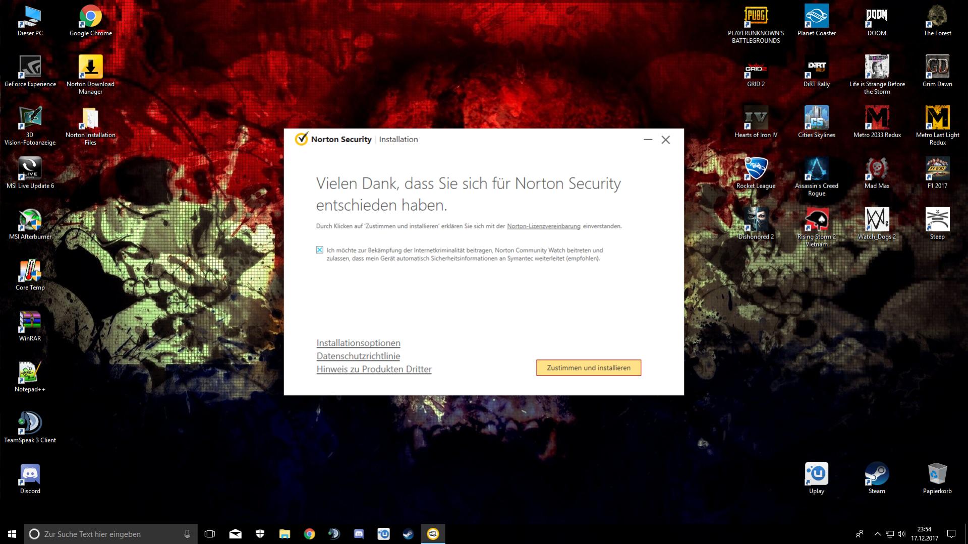
Task: Select Planet Coaster desktop icon
Action: [817, 21]
